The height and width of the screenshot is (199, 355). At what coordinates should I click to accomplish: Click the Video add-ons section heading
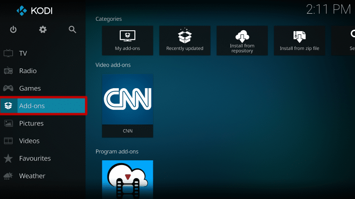[113, 65]
